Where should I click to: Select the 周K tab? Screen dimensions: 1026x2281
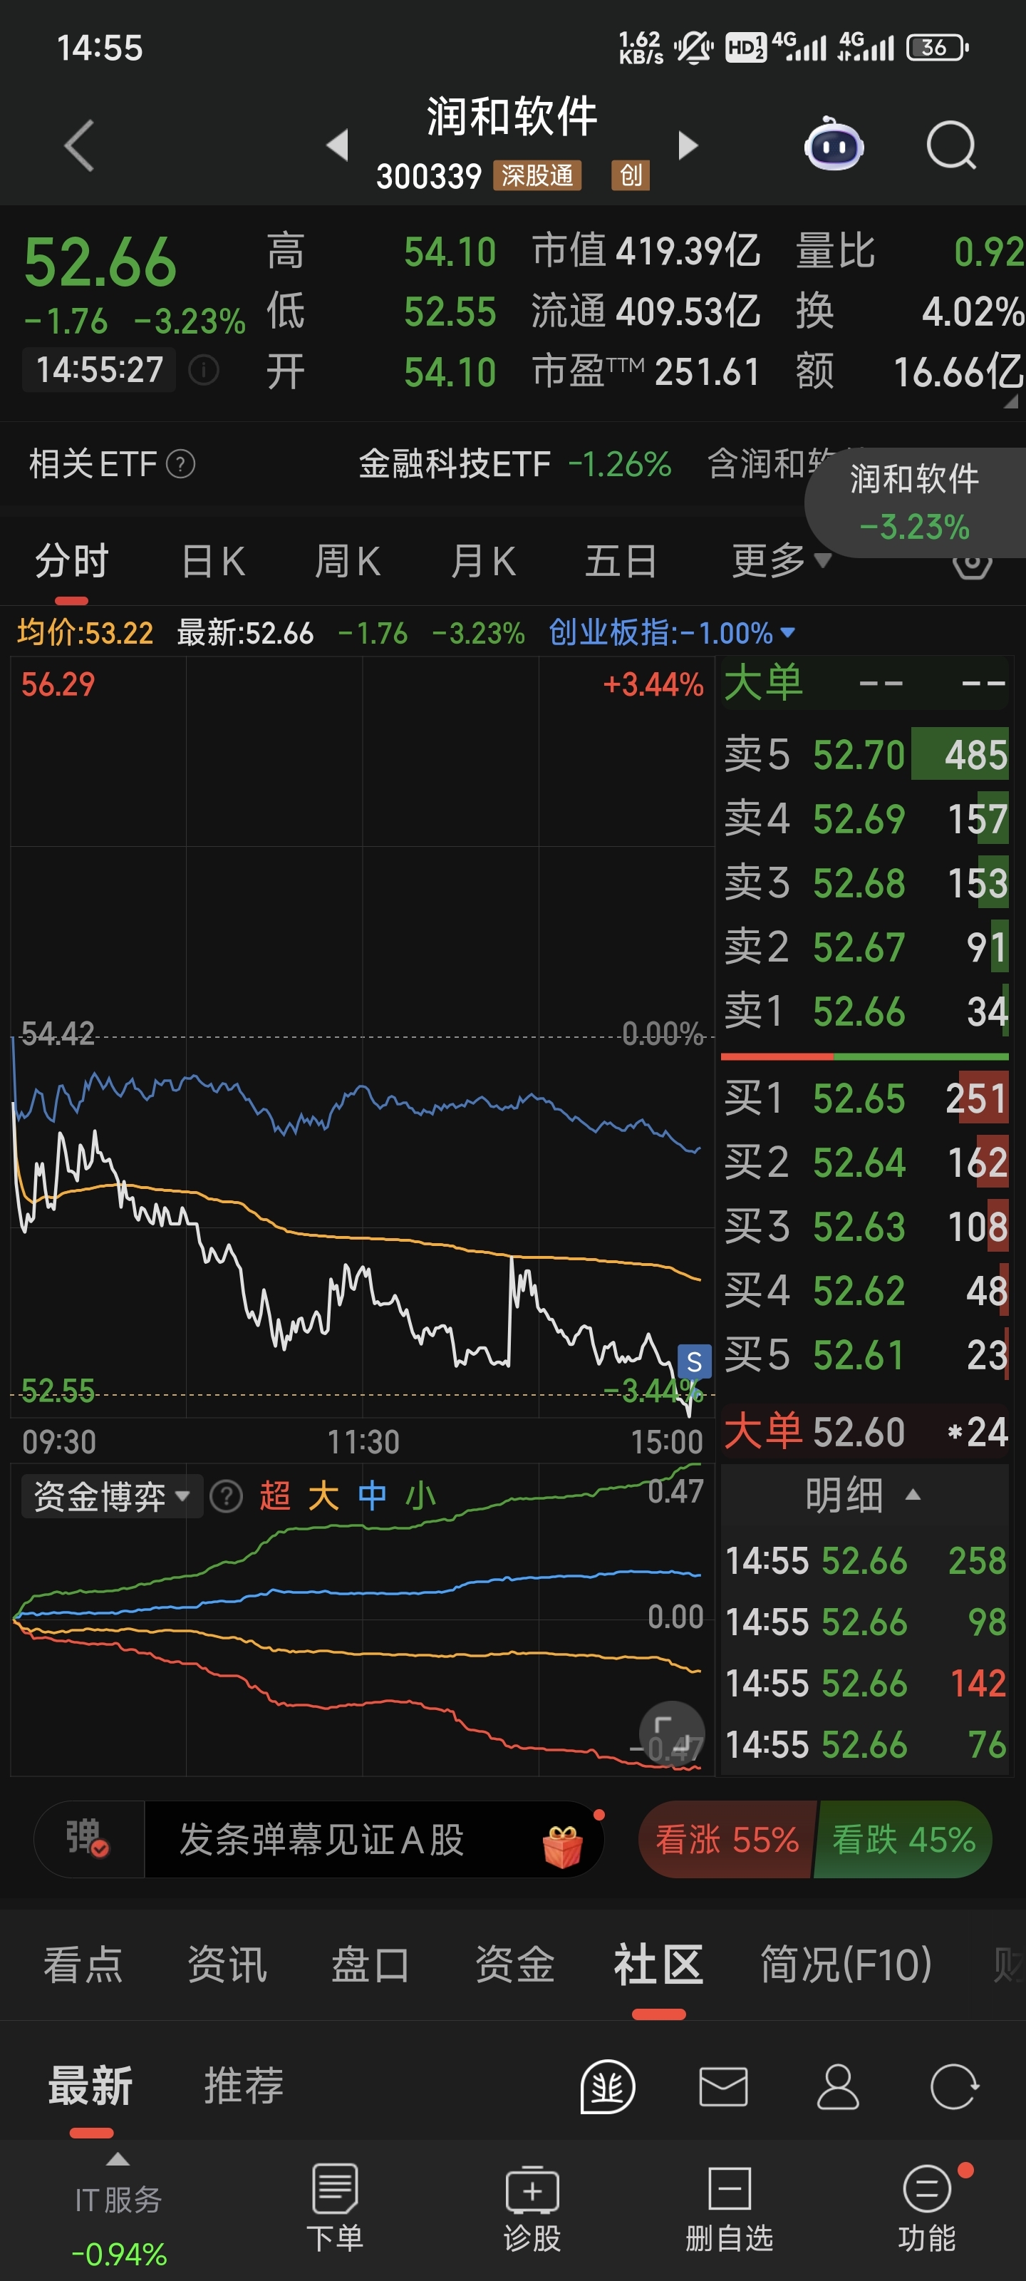[x=347, y=562]
